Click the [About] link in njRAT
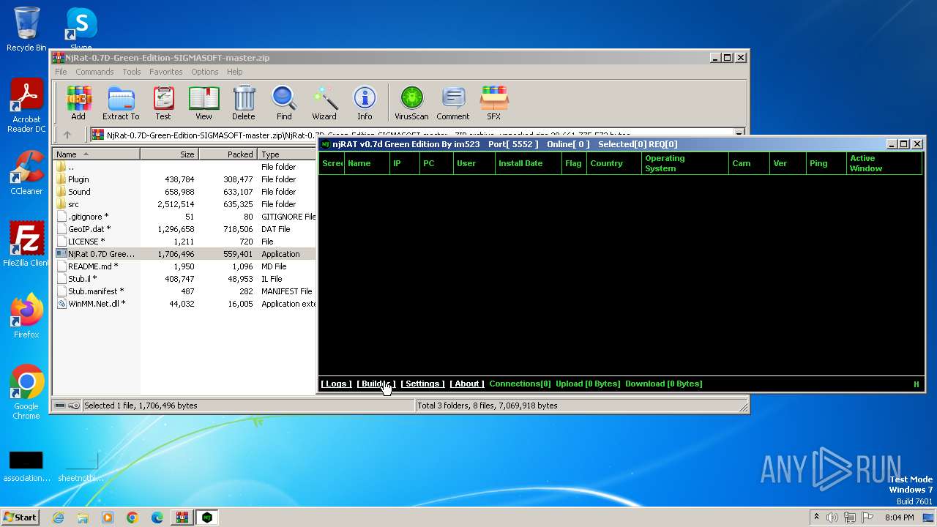 click(467, 384)
